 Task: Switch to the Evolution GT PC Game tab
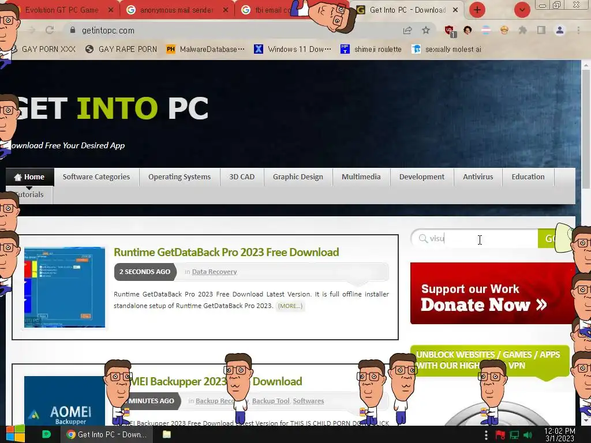pyautogui.click(x=62, y=10)
